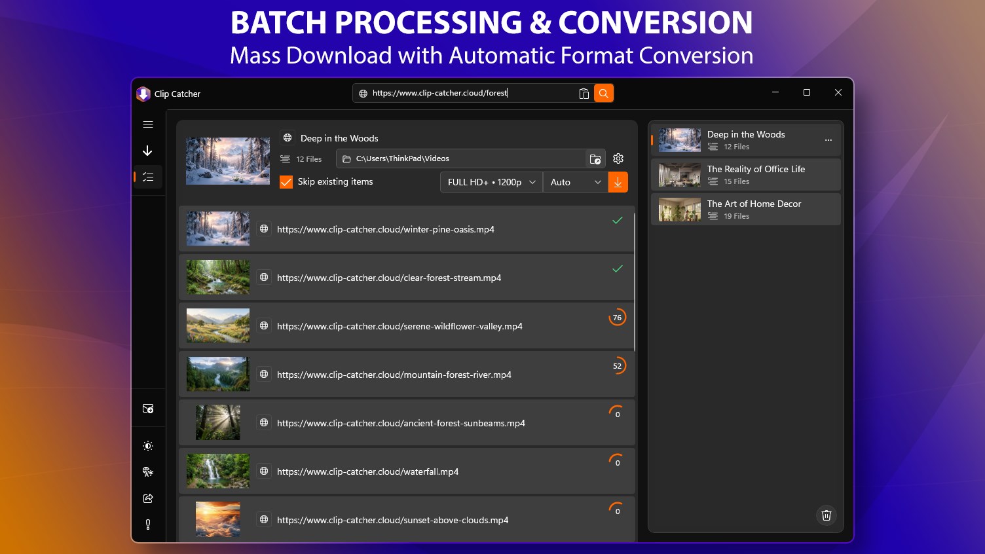Click globe icon of sunset-above-clouds.mp4 row
985x554 pixels.
tap(264, 519)
